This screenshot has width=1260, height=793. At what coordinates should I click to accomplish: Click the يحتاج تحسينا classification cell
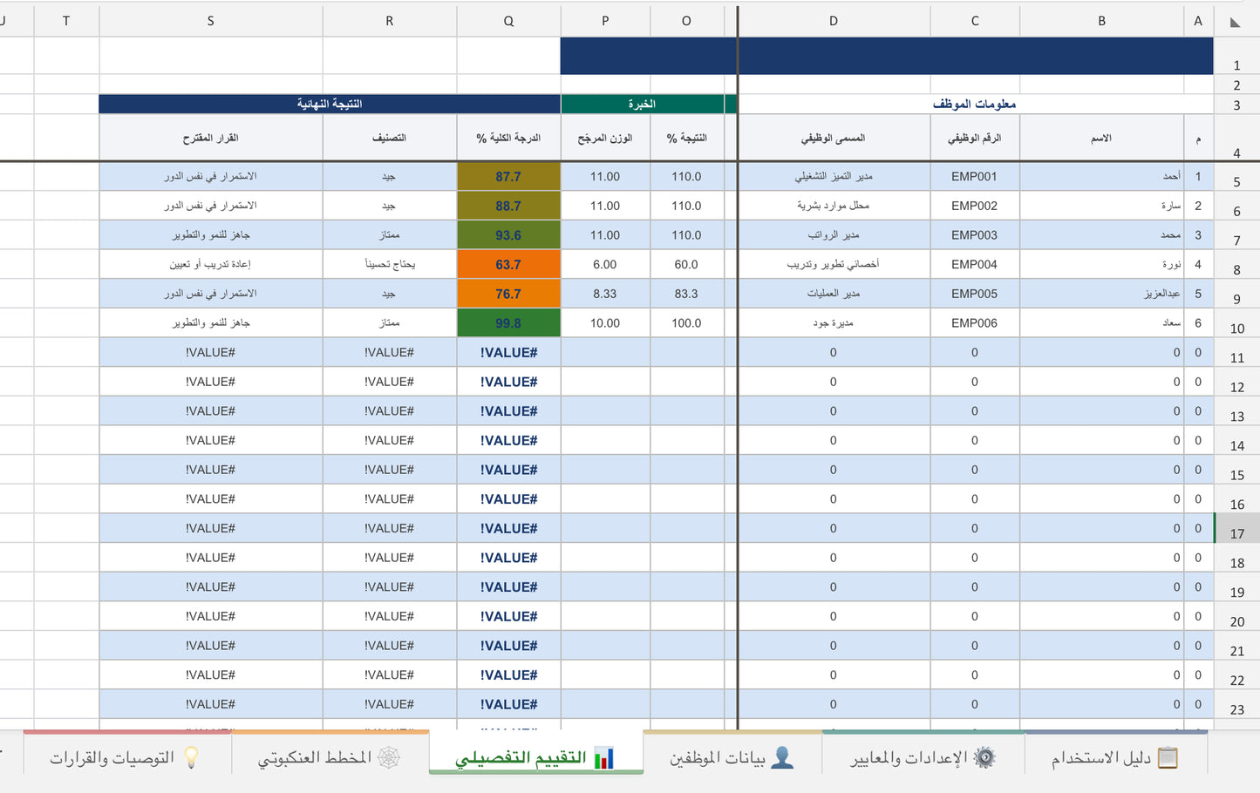(389, 264)
